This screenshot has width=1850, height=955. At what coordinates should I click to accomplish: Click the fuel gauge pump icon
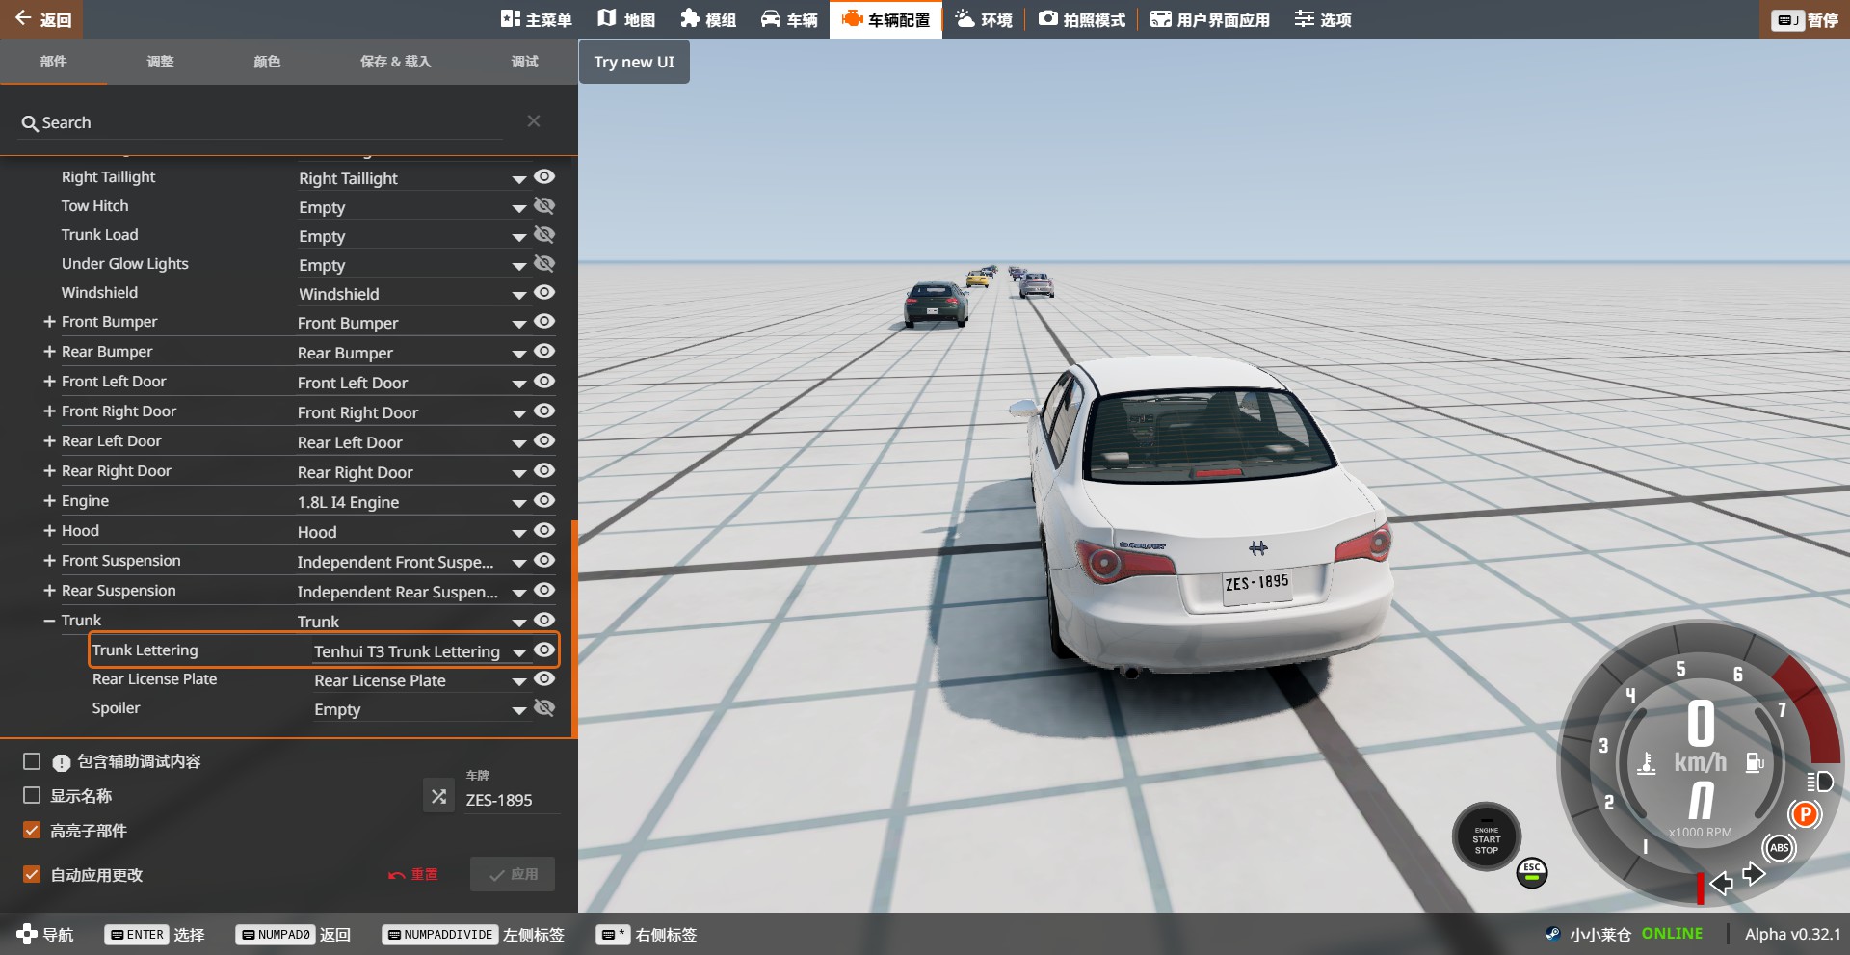[x=1755, y=763]
